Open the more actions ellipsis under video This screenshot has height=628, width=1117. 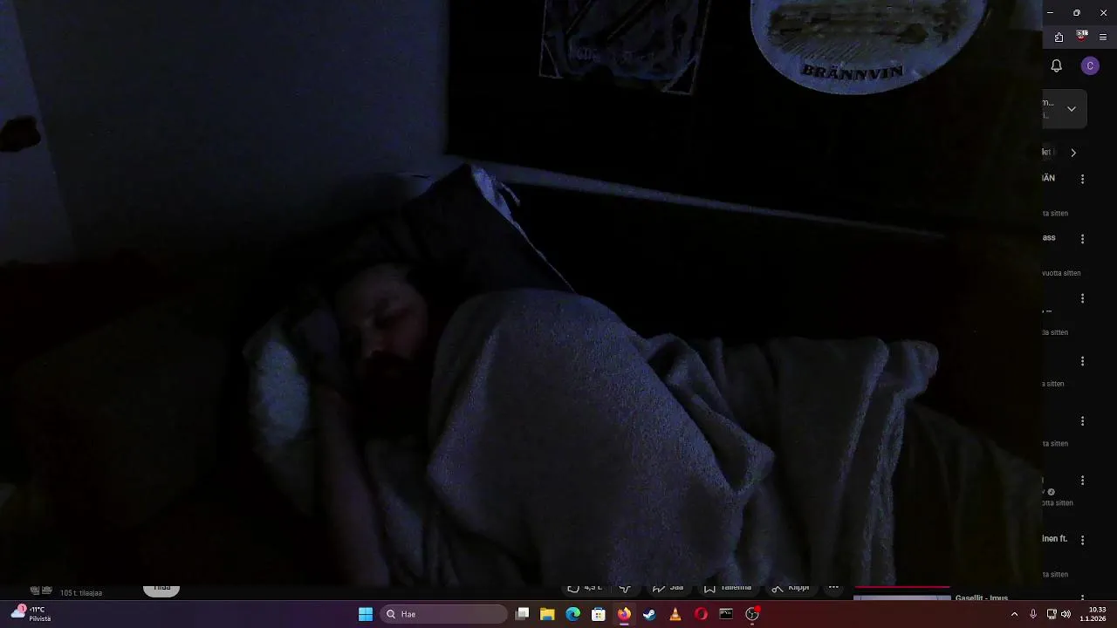[833, 588]
